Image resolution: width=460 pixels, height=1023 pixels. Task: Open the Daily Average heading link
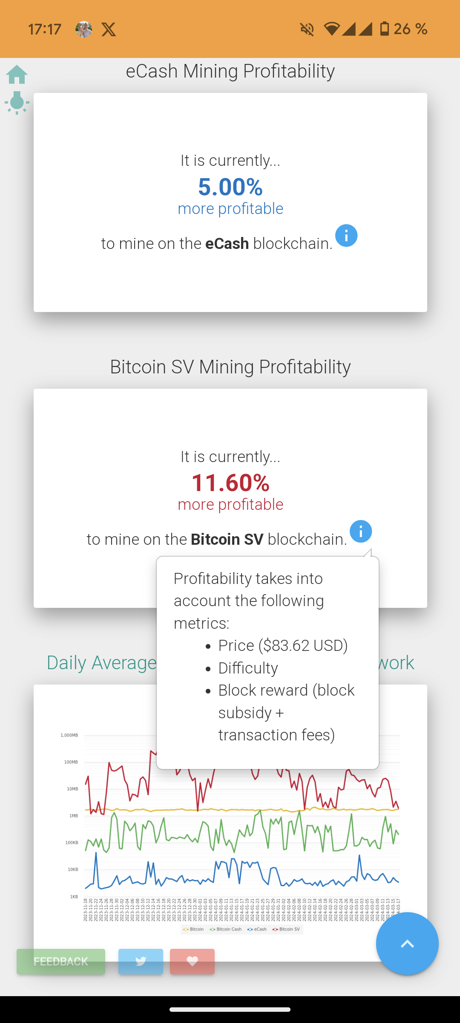tap(101, 663)
